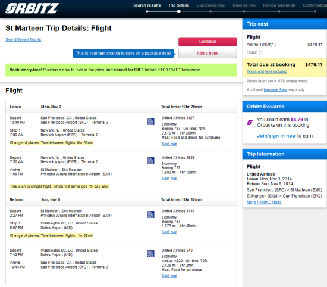Click 'Princess Juliana International Airport (SXM)' arrival text
The image size is (327, 287).
point(76,174)
